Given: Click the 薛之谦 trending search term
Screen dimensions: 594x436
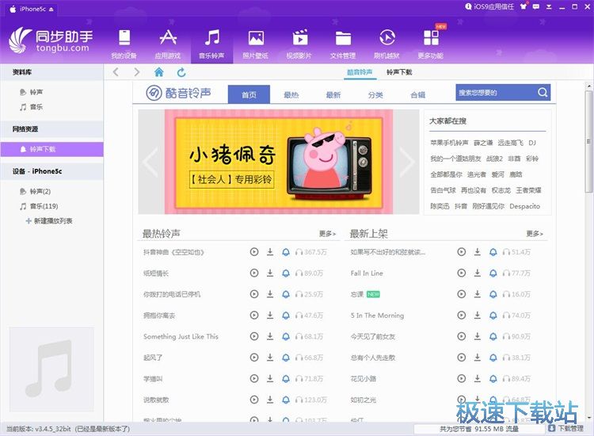Looking at the screenshot, I should pos(483,143).
